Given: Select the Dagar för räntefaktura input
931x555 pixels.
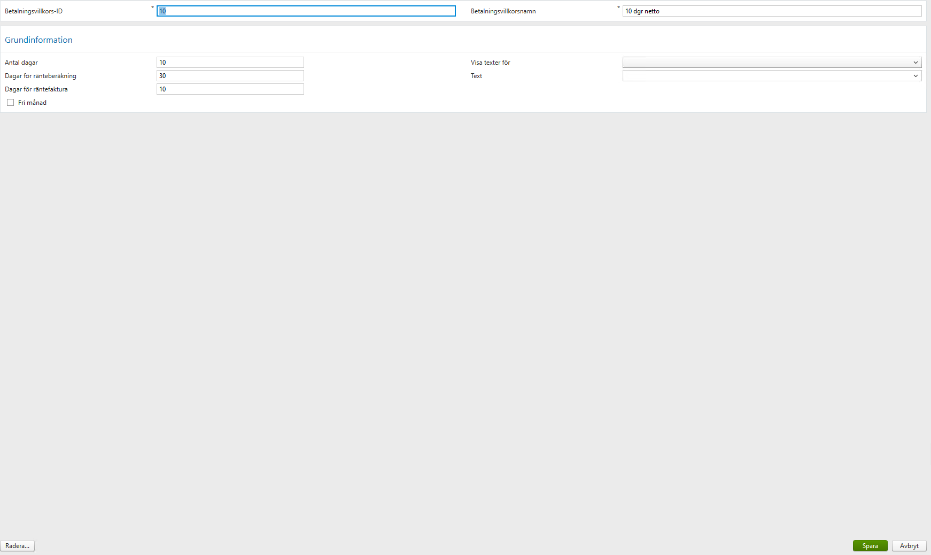Looking at the screenshot, I should (x=229, y=89).
